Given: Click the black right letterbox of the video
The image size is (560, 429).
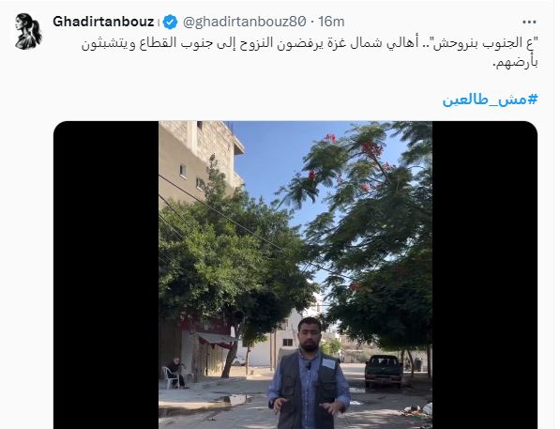Looking at the screenshot, I should 485,275.
